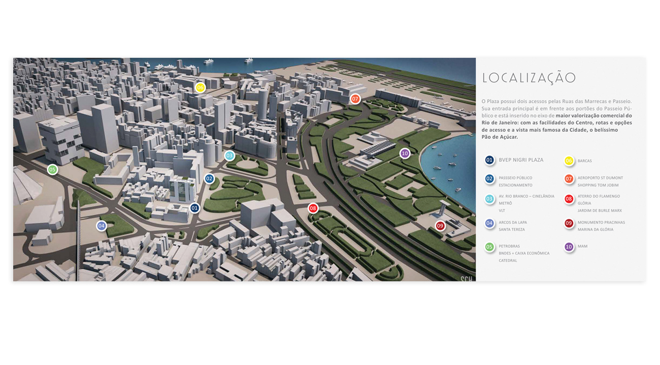Click sentence starting 'O Plaza possui dois acessos'
The width and height of the screenshot is (660, 365).
click(x=556, y=101)
